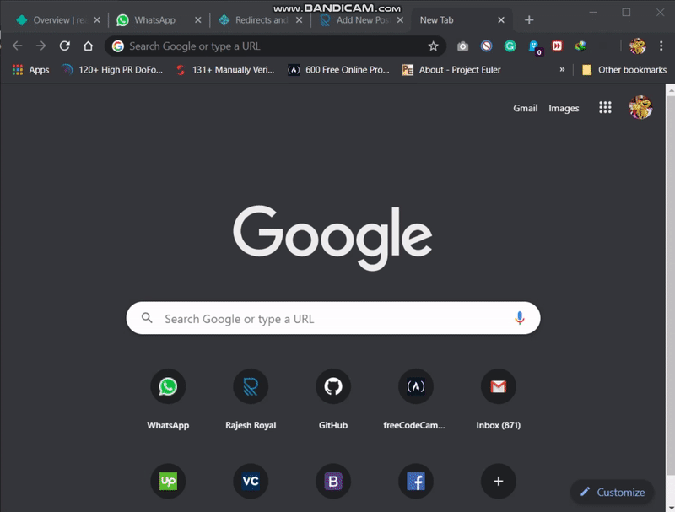675x512 pixels.
Task: Open Chrome's three-dot menu
Action: click(661, 46)
